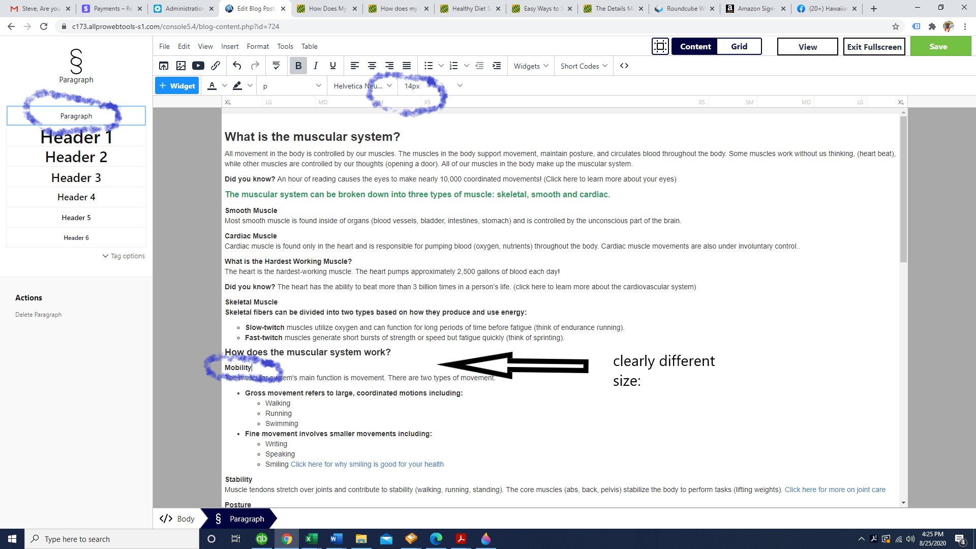Image resolution: width=976 pixels, height=549 pixels.
Task: Select Header 6 tag option
Action: 76,237
